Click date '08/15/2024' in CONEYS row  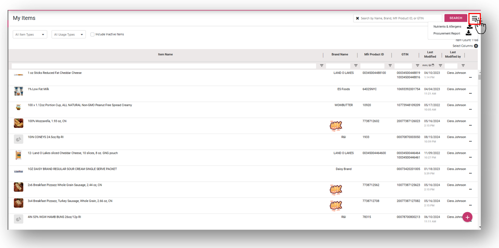(432, 137)
